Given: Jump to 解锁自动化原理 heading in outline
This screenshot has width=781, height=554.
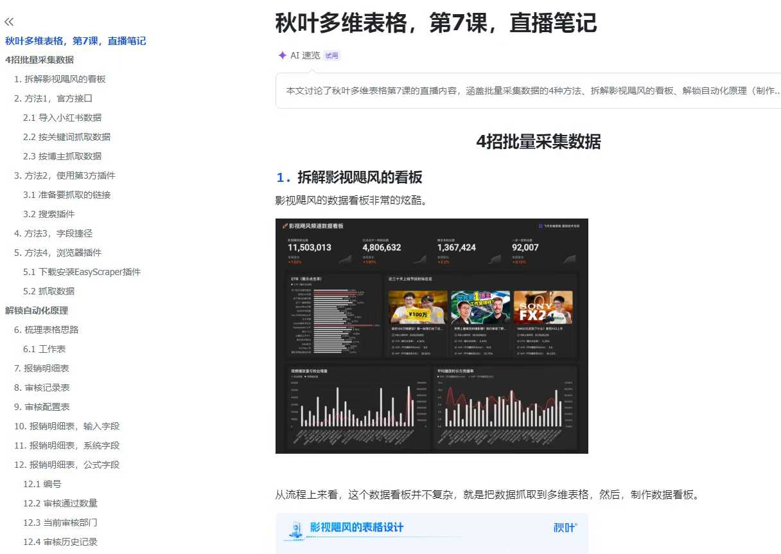Looking at the screenshot, I should coord(37,310).
